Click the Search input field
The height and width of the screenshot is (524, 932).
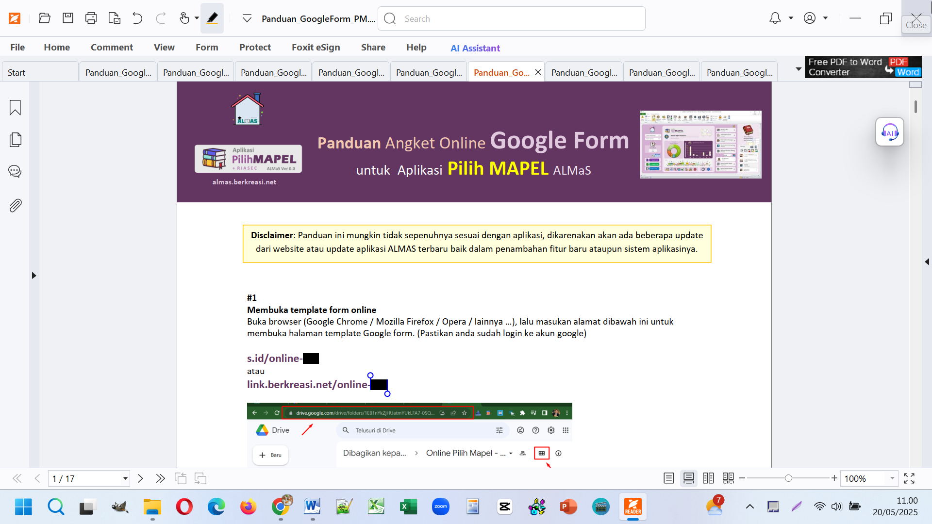[x=519, y=18]
